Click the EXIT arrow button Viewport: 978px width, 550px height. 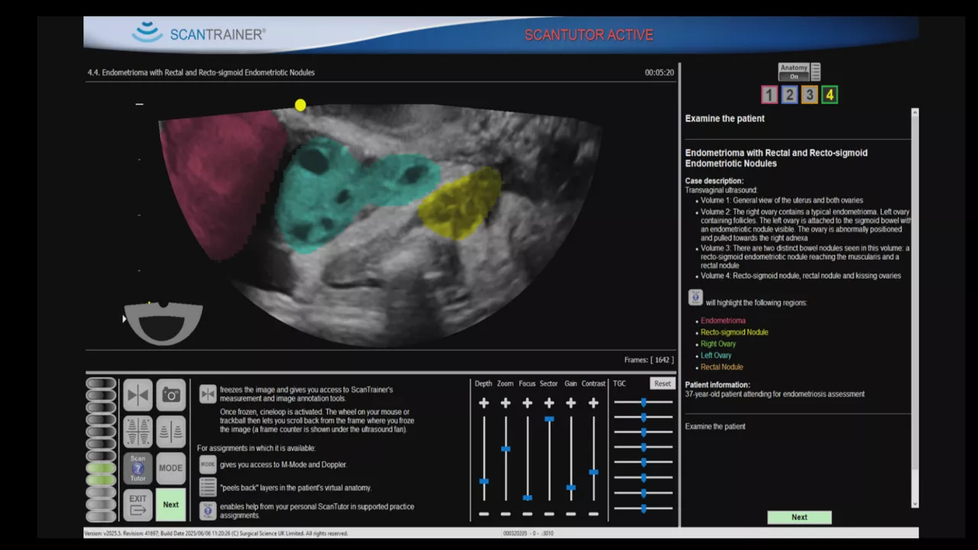138,505
